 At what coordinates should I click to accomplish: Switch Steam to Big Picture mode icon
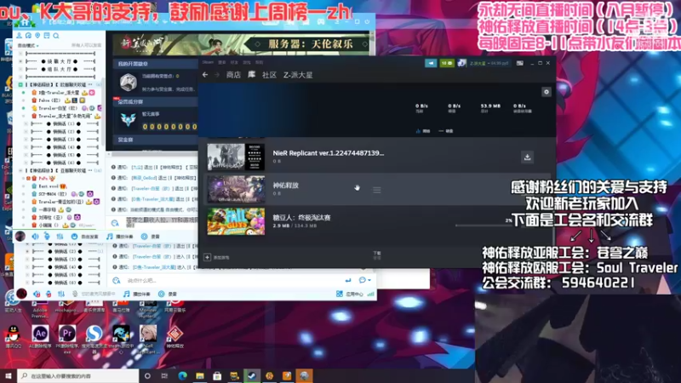(x=519, y=63)
